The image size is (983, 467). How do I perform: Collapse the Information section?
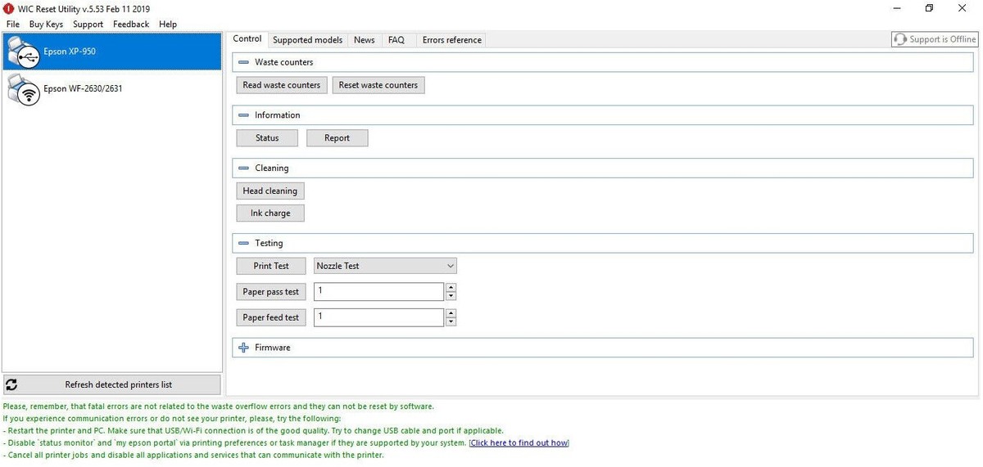tap(243, 115)
